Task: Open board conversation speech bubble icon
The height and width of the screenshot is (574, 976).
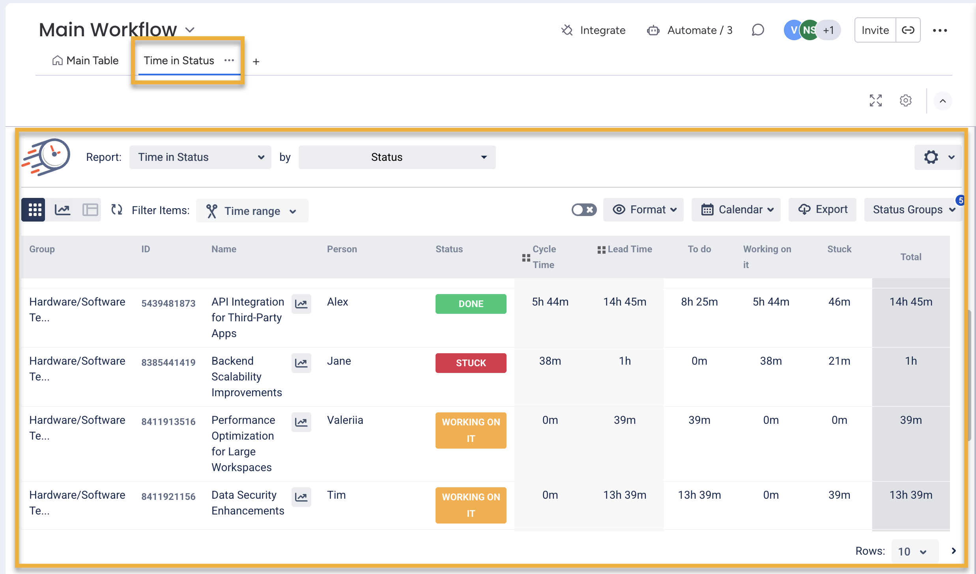Action: [x=757, y=30]
